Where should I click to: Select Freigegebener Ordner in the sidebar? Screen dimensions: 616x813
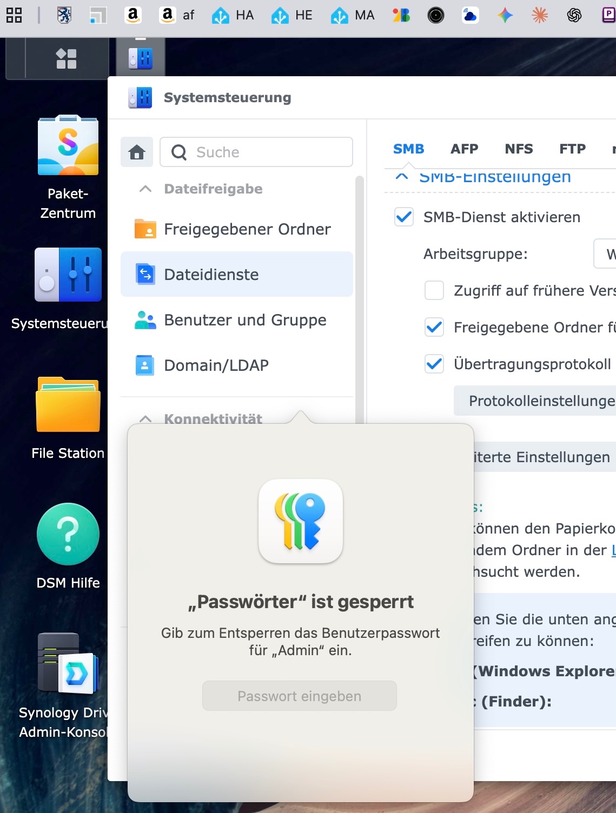[237, 229]
